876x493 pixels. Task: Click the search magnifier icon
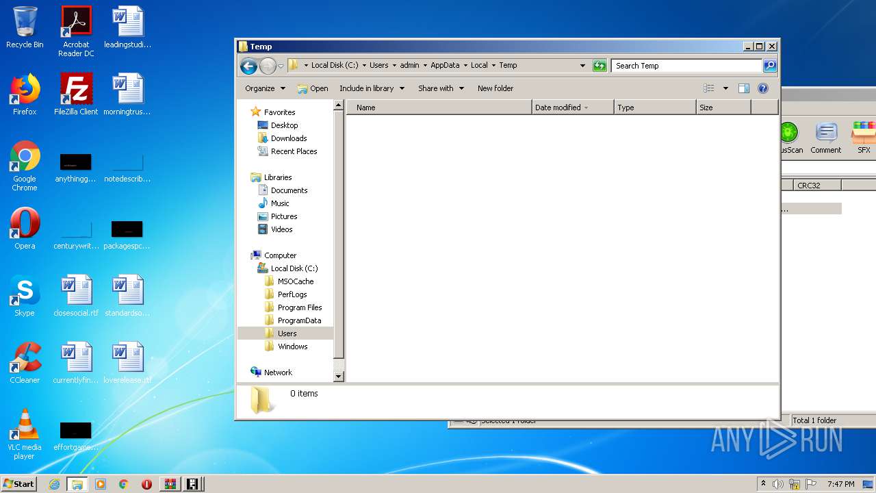pyautogui.click(x=770, y=66)
